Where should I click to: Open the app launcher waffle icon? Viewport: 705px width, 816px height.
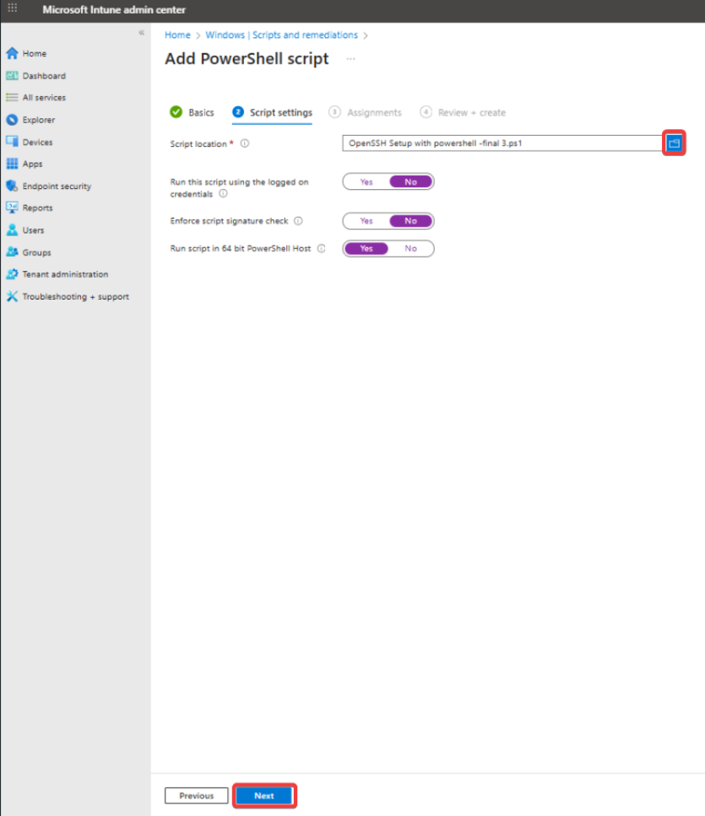tap(13, 9)
